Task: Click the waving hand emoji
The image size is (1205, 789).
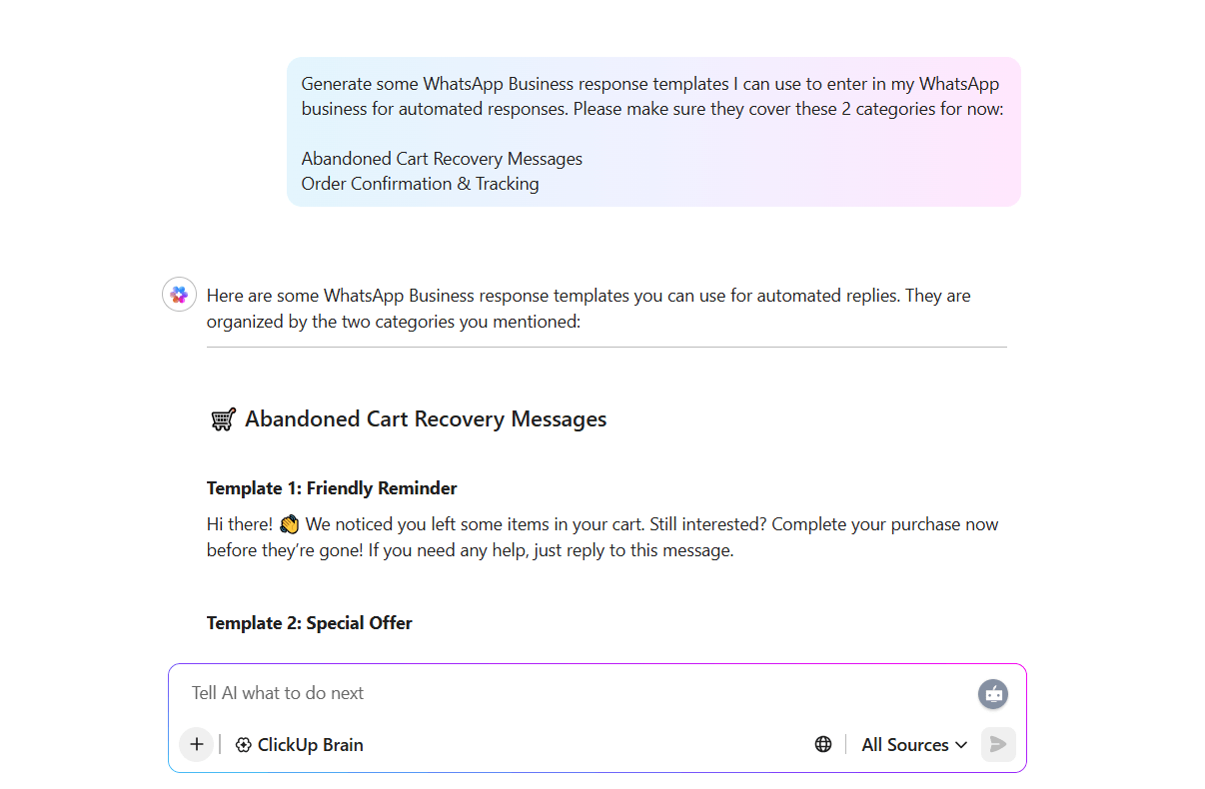Action: click(x=290, y=524)
